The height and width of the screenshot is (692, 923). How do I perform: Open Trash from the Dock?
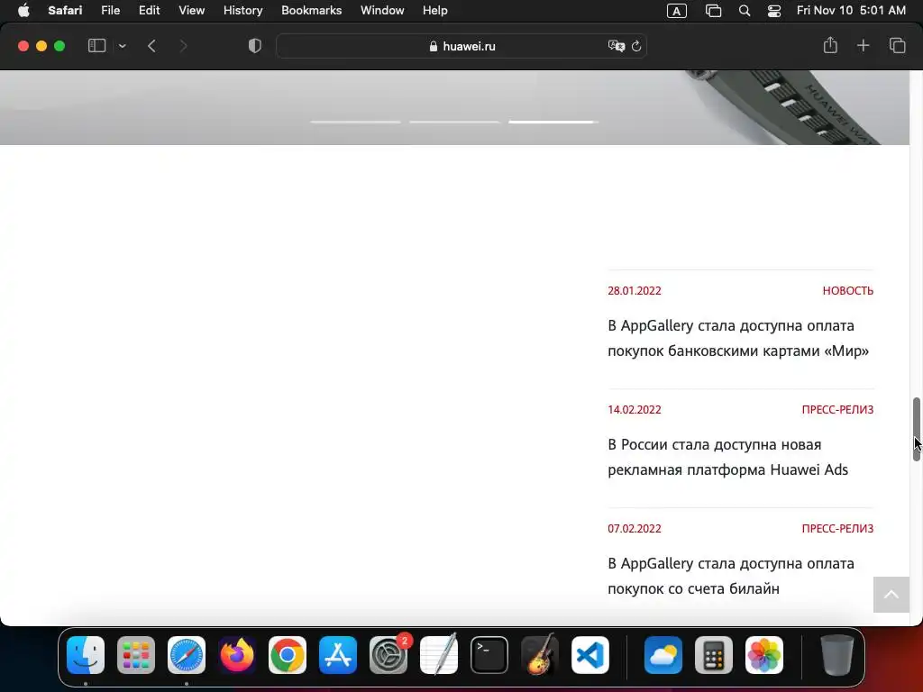coord(837,655)
